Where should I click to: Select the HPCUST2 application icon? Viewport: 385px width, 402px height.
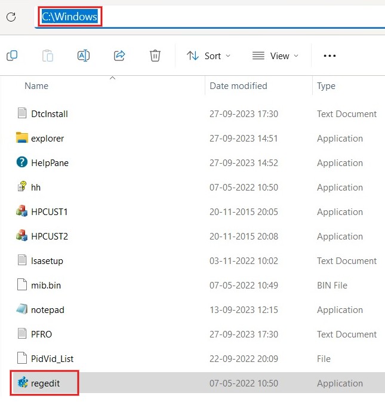[x=21, y=235]
